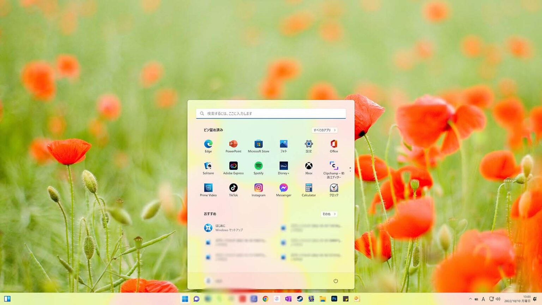
Task: Launch Adobe Express
Action: click(x=233, y=167)
